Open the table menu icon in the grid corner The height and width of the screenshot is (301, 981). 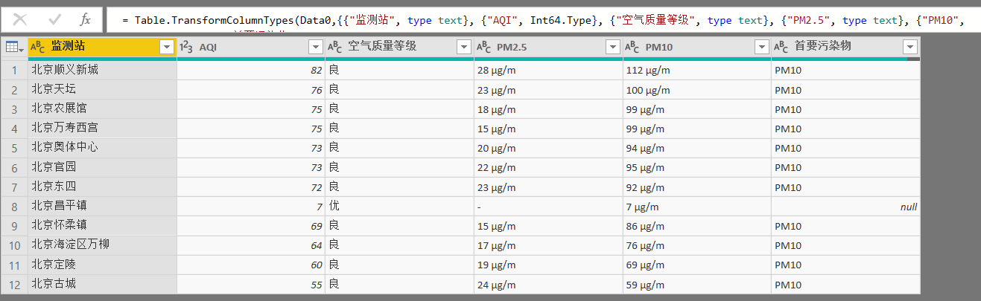(x=13, y=48)
